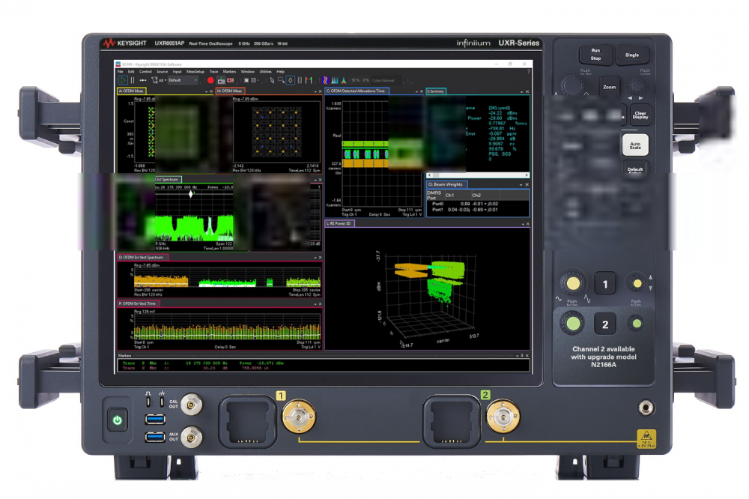Click the player icon beside the Record button

coord(221,80)
